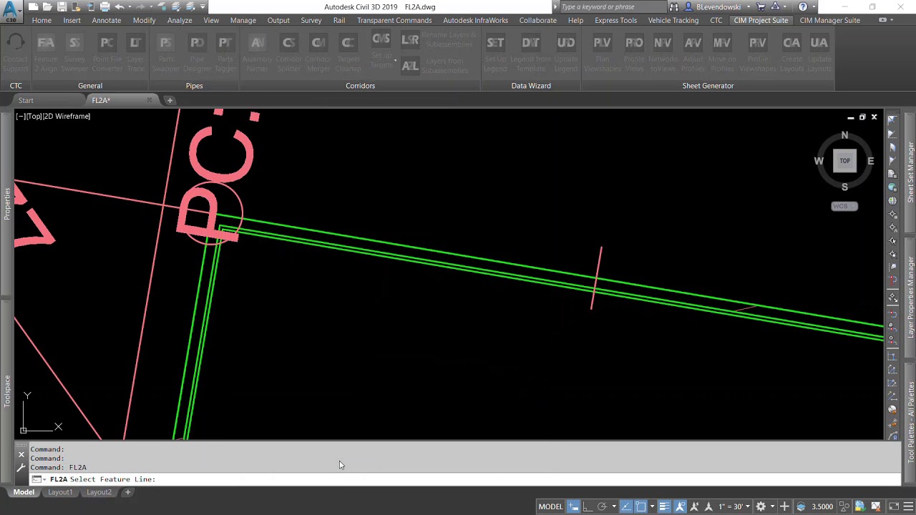Switch to the Home ribbon tab
This screenshot has height=515, width=916.
tap(42, 20)
